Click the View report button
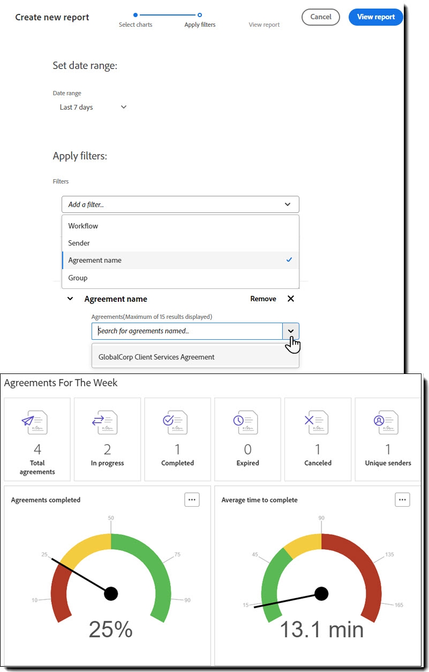The image size is (429, 672). point(376,17)
